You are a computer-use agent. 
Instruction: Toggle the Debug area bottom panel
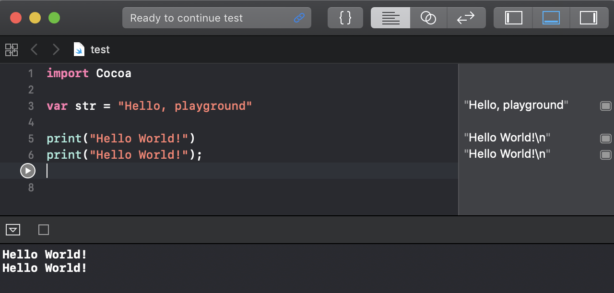(551, 18)
